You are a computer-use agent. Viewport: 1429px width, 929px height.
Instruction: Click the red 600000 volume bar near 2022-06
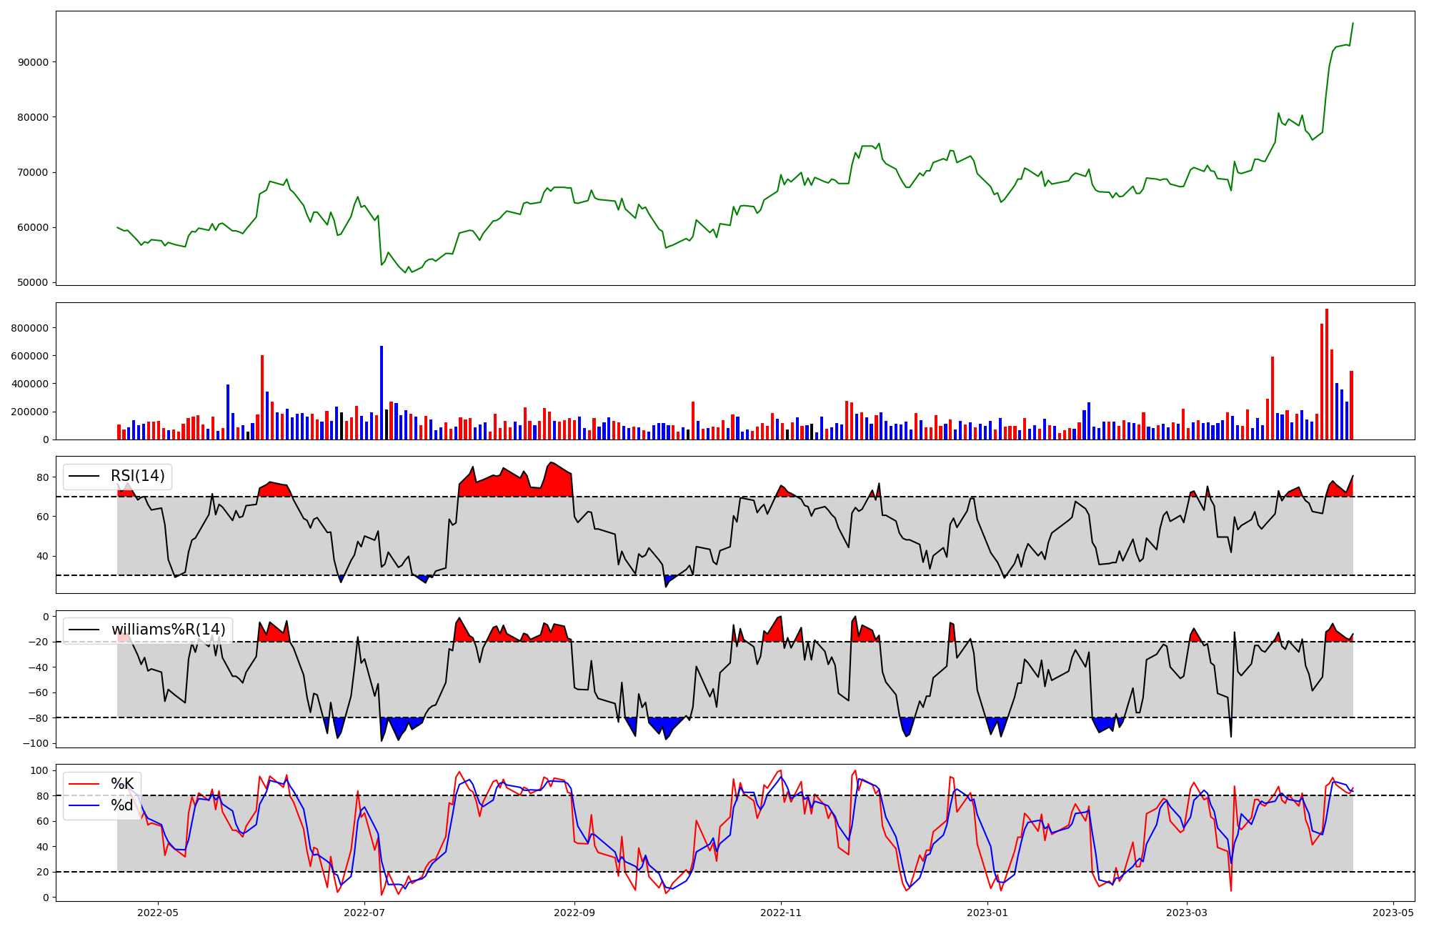tap(262, 397)
